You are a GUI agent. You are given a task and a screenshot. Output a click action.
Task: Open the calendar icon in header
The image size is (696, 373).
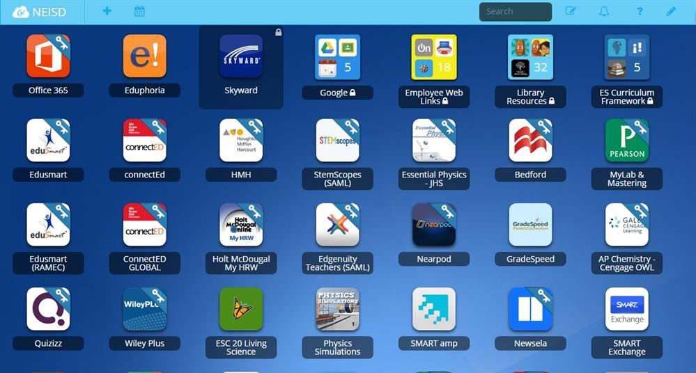coord(139,11)
